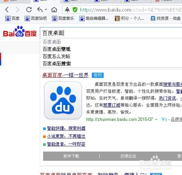The height and width of the screenshot is (175, 182).
Task: Click the V3 credibility badge icon
Action: tap(164, 119)
